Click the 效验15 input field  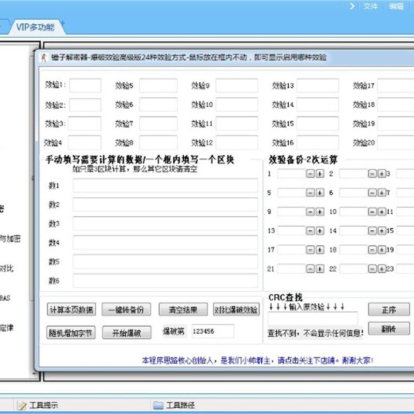tap(318, 124)
